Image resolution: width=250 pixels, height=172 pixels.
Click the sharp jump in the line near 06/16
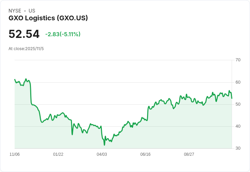[148, 113]
